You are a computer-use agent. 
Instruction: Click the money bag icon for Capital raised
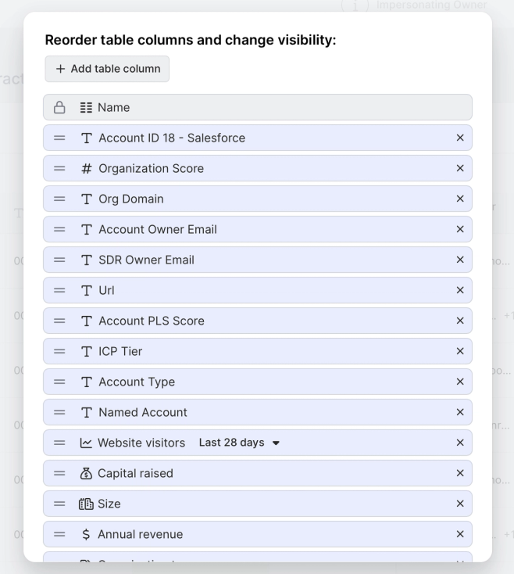[86, 473]
